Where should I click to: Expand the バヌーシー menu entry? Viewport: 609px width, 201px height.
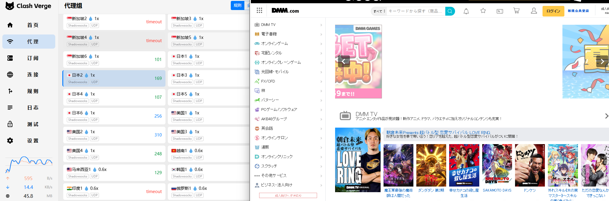(x=288, y=100)
